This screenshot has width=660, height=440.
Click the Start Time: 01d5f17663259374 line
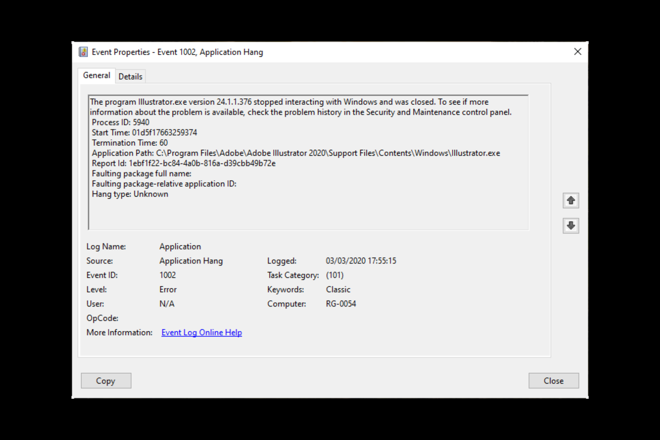tap(144, 133)
